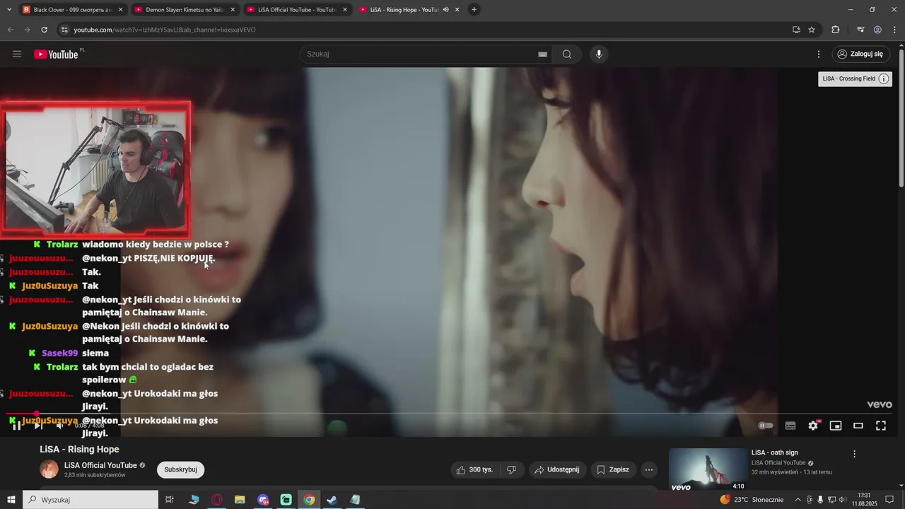Open Chrome three-dot menu
Viewport: 905px width, 509px height.
tap(894, 30)
